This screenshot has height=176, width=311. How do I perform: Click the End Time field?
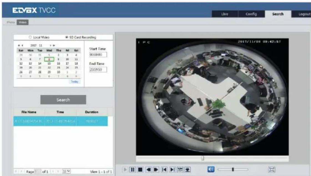tap(98, 69)
